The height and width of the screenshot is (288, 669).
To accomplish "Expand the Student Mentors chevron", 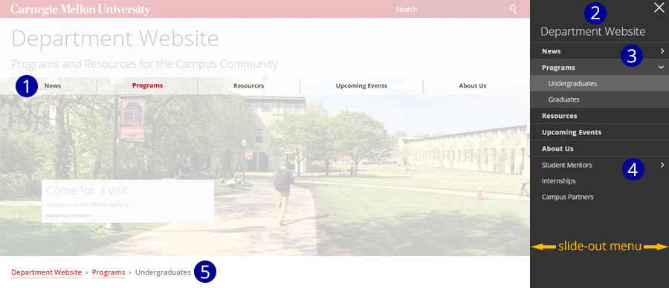I will pos(662,165).
